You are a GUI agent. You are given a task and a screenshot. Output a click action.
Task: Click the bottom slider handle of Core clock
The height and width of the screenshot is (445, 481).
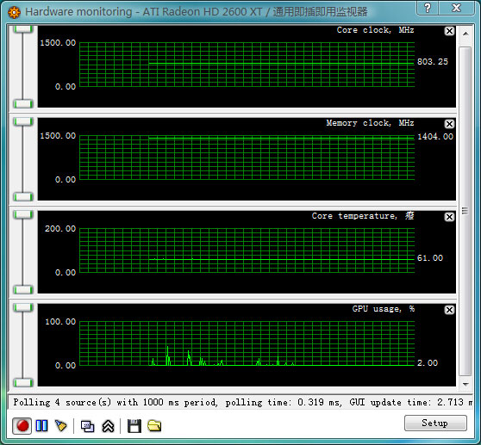click(23, 103)
